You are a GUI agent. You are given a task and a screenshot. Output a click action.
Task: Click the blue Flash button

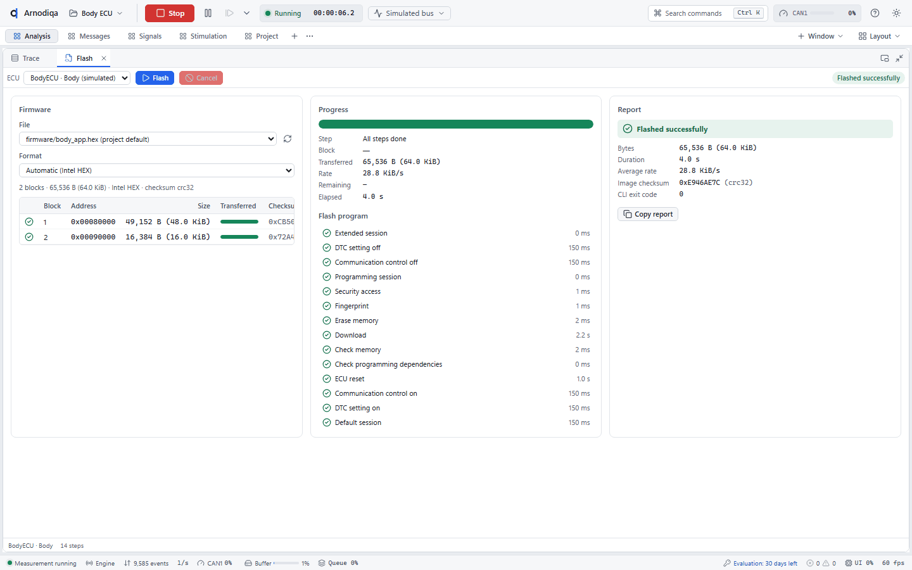coord(155,78)
